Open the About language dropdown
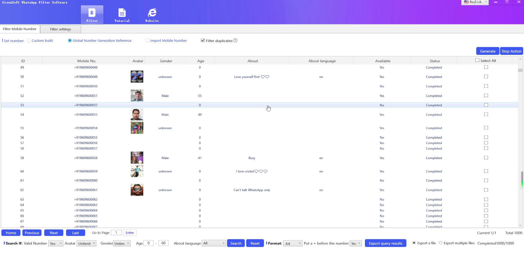 214,243
